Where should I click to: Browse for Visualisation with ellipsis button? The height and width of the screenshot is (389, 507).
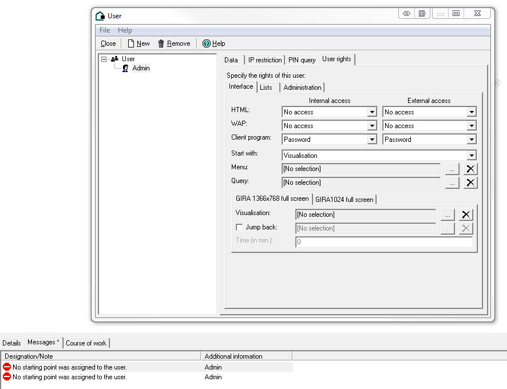coord(448,215)
